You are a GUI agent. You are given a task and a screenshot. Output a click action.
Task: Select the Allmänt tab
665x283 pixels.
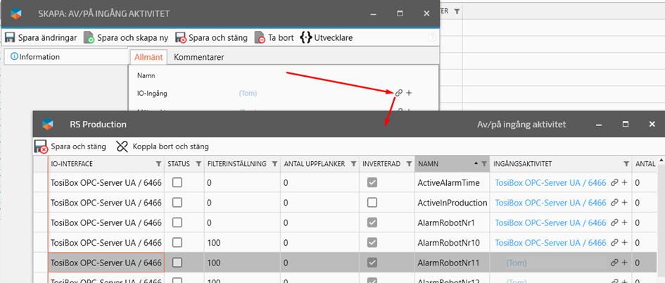click(148, 56)
